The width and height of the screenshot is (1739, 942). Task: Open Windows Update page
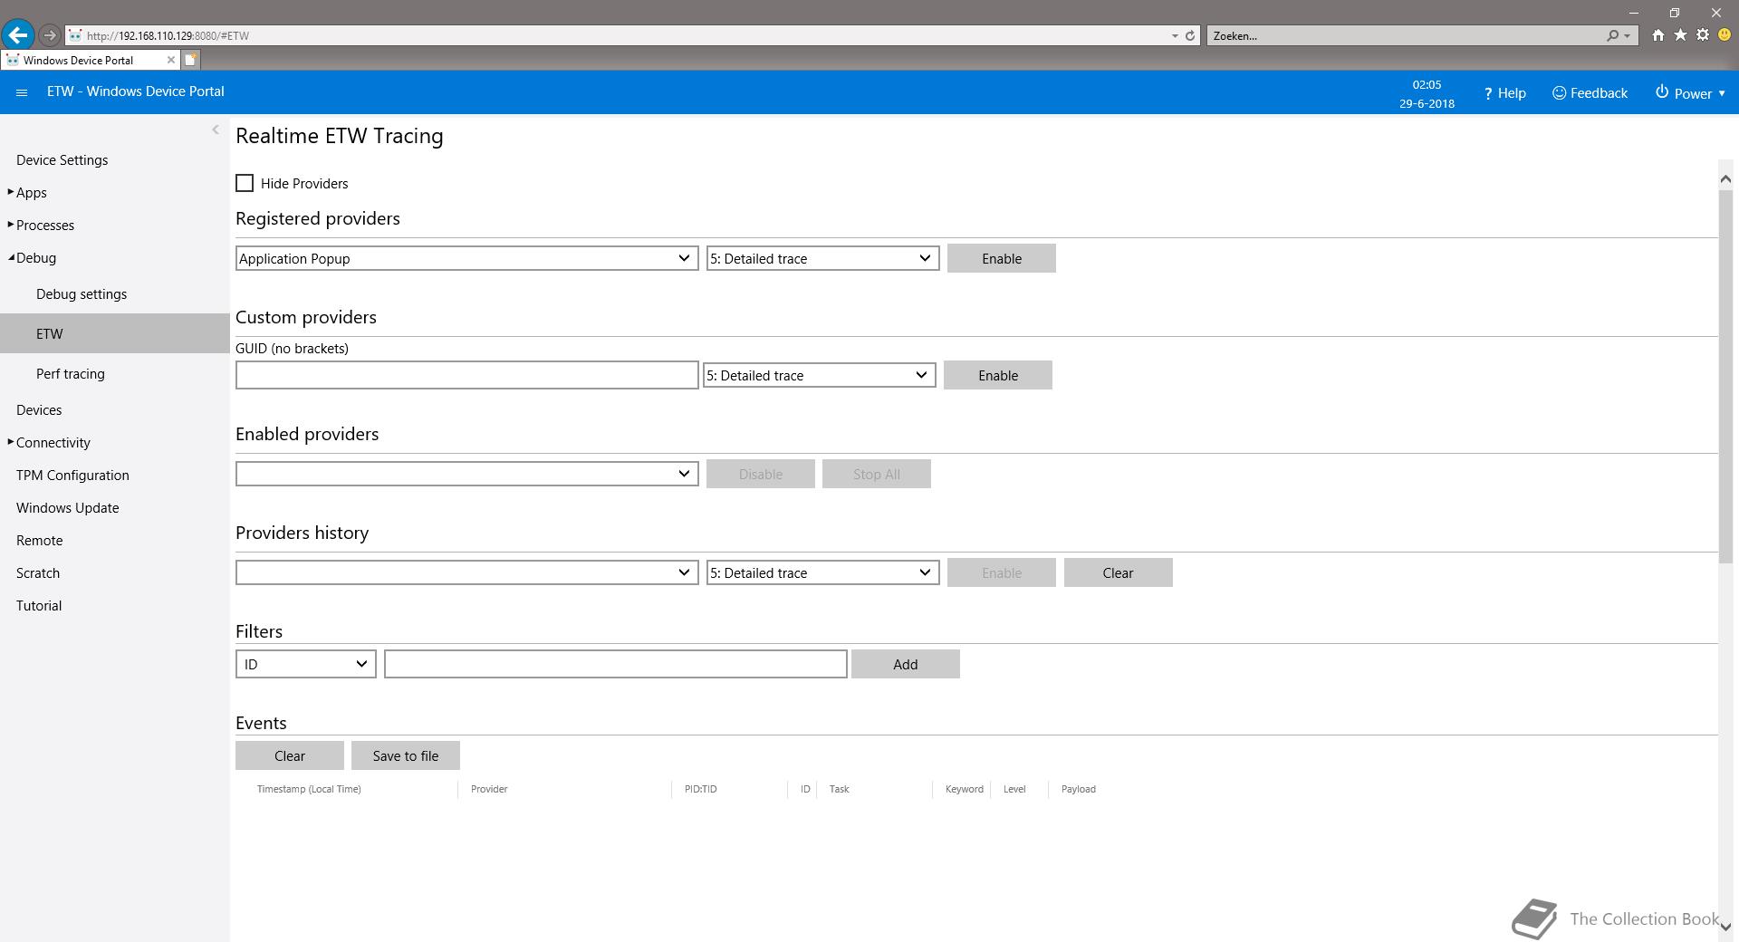[68, 507]
